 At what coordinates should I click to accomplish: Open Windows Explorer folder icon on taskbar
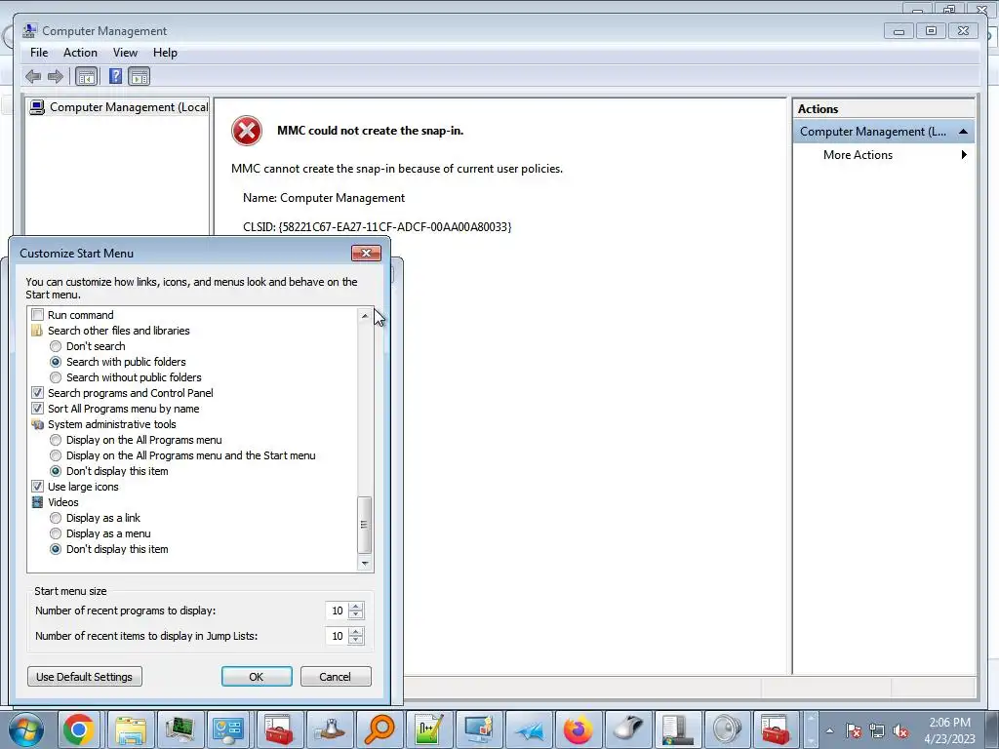pos(131,729)
